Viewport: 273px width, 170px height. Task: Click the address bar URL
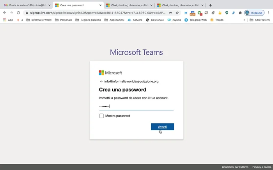coord(97,13)
